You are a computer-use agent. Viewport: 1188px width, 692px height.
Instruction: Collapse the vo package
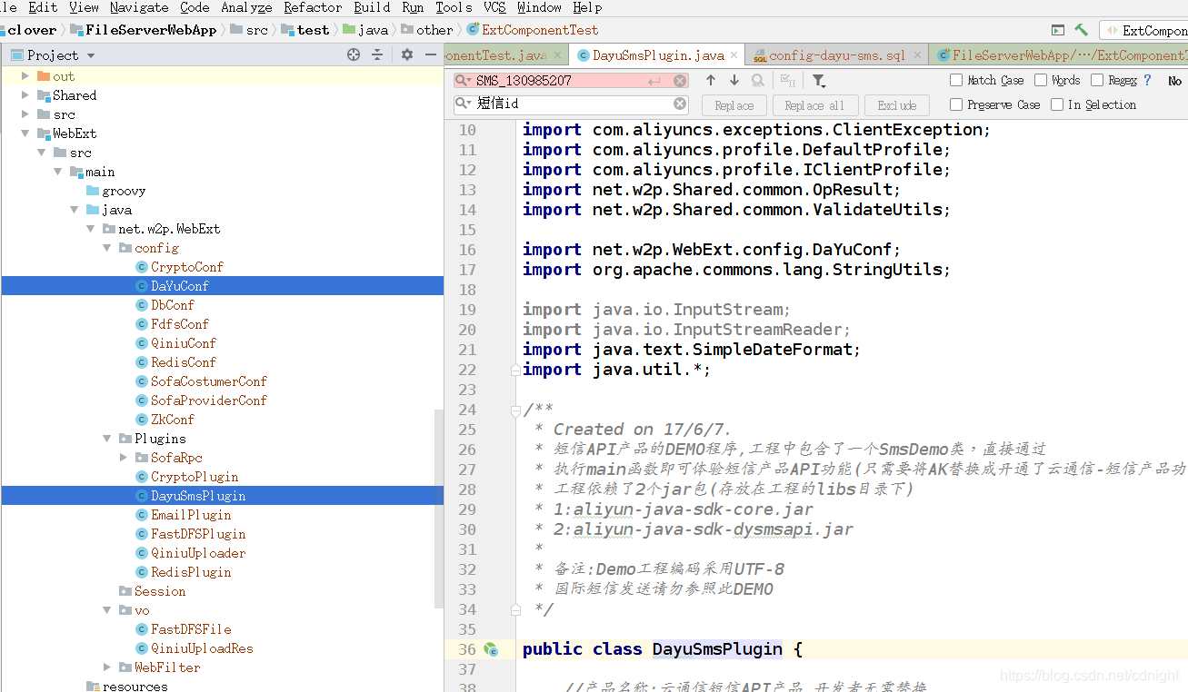pyautogui.click(x=107, y=610)
